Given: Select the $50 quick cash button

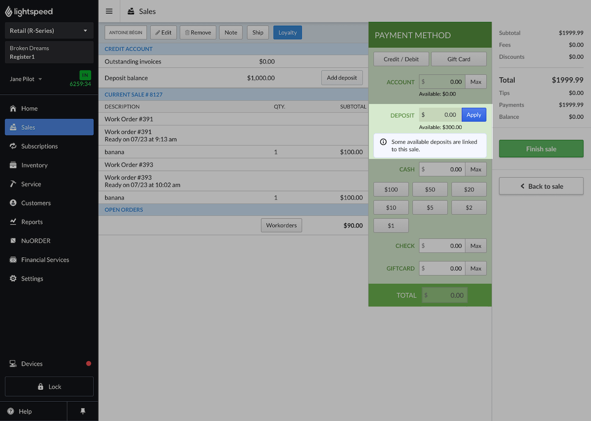Looking at the screenshot, I should [430, 189].
